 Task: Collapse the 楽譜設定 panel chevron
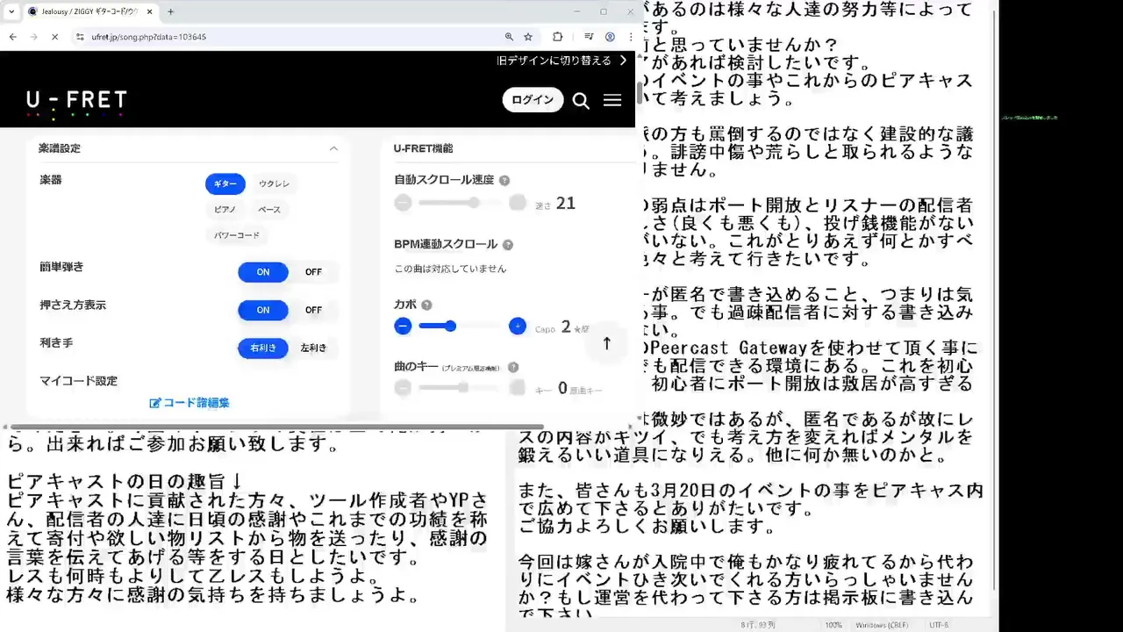tap(333, 148)
